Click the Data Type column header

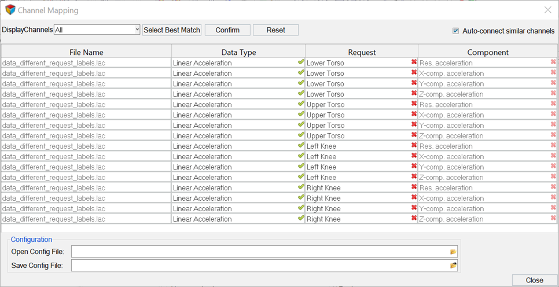tap(238, 52)
